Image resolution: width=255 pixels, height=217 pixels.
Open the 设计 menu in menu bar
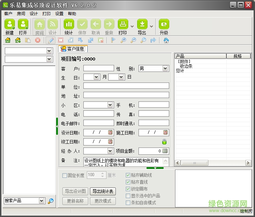[x=34, y=14]
